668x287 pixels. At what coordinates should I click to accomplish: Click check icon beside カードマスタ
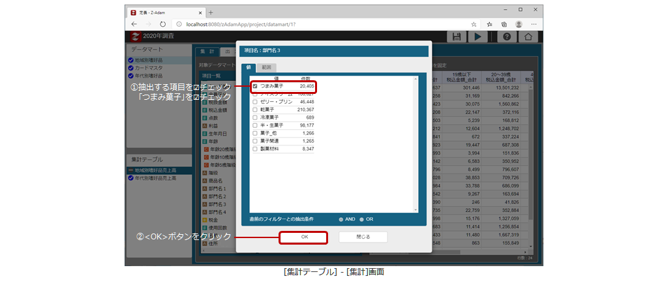tap(130, 68)
